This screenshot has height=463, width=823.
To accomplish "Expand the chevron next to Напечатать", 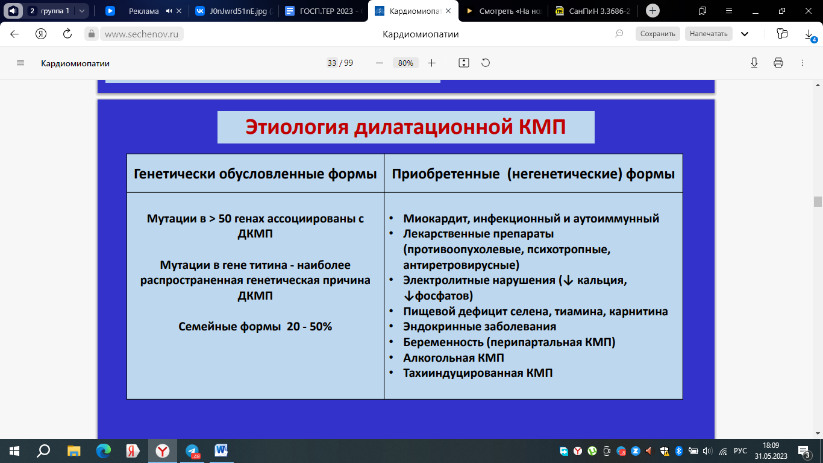I will [745, 34].
